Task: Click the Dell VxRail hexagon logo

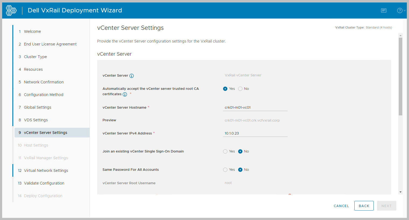Action: 11,10
